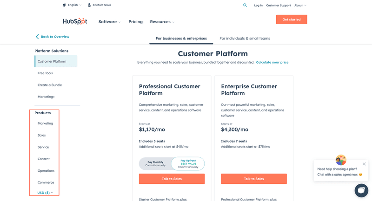Open Commerce product page
Image resolution: width=372 pixels, height=201 pixels.
click(46, 182)
